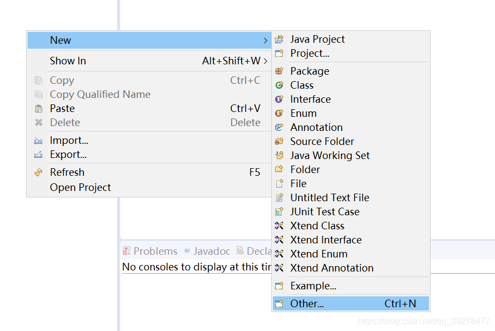Click the Xtend Class icon

tap(279, 226)
